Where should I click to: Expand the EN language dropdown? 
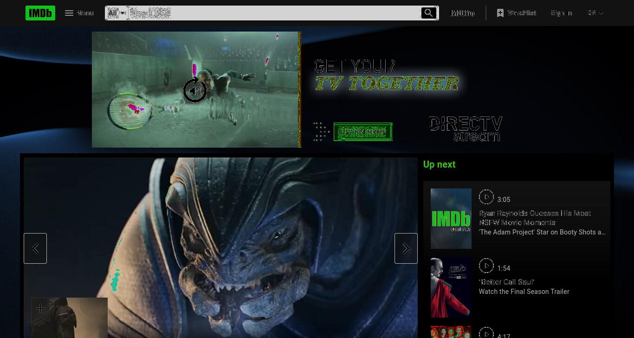[x=595, y=13]
